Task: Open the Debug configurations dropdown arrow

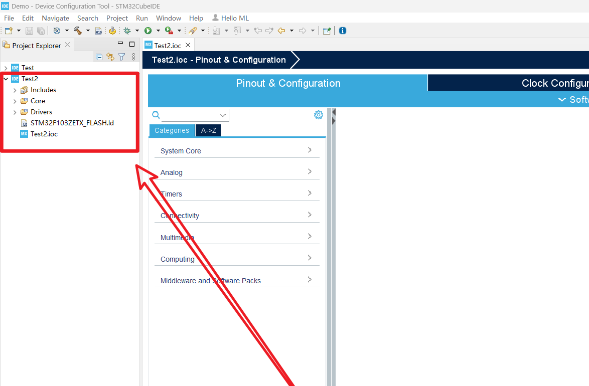Action: click(x=137, y=31)
